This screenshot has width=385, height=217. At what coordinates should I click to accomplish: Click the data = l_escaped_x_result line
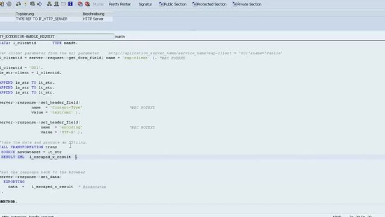(x=40, y=187)
